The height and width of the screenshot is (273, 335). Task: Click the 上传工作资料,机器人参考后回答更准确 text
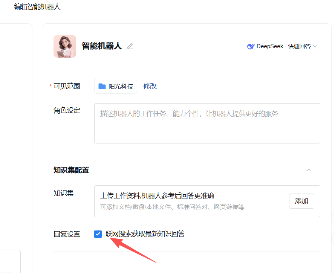[157, 195]
